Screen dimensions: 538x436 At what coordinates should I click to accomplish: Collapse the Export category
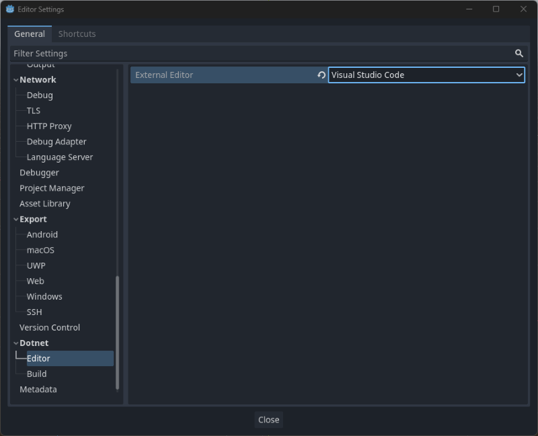15,219
